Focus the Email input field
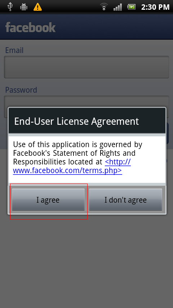This screenshot has height=308, width=173. 86,67
